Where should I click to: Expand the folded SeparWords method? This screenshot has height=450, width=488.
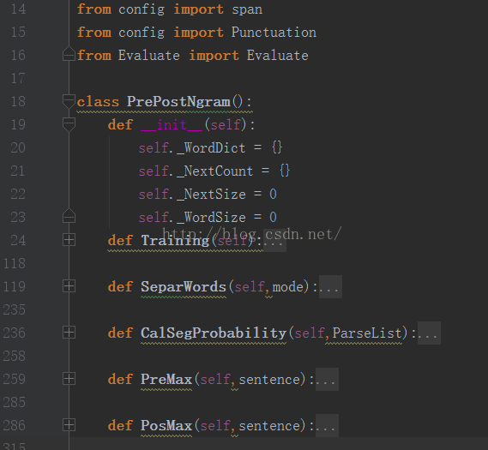coord(69,286)
